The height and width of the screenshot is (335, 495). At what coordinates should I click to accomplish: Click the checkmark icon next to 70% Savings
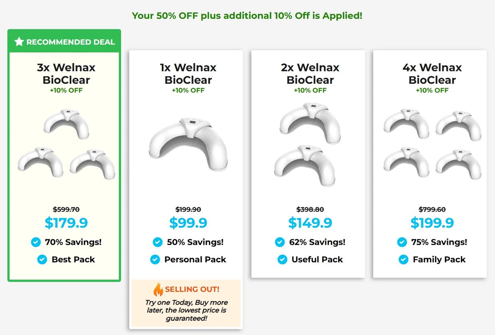click(36, 242)
